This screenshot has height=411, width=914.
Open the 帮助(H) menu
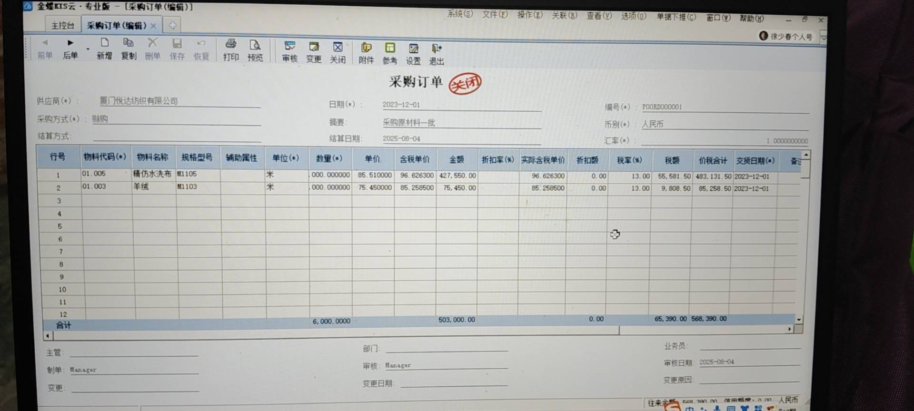click(752, 18)
